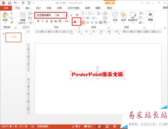Screen dimensions: 168x129
Task: Click the Convert to SmartArt icon
Action: pos(106,23)
